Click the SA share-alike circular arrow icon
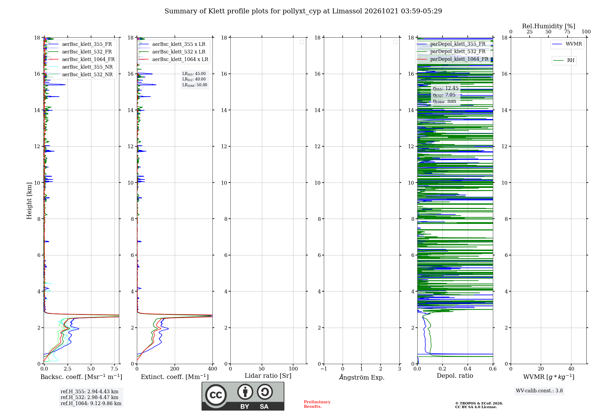Viewport: 607px width, 413px height. click(265, 392)
